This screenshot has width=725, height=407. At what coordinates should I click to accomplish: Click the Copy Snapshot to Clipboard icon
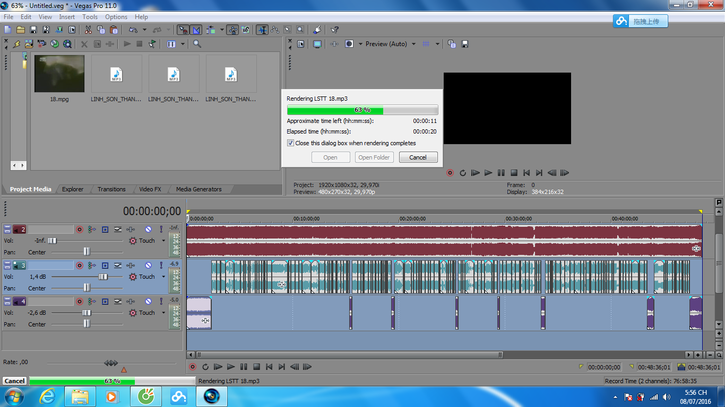tap(452, 44)
